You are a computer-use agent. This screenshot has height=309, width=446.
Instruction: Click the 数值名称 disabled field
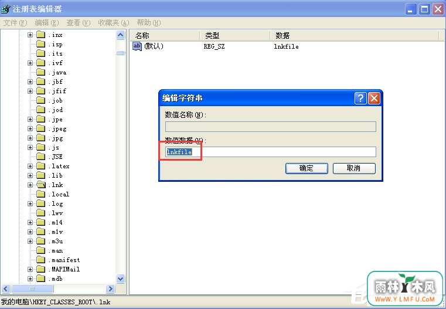pyautogui.click(x=271, y=127)
